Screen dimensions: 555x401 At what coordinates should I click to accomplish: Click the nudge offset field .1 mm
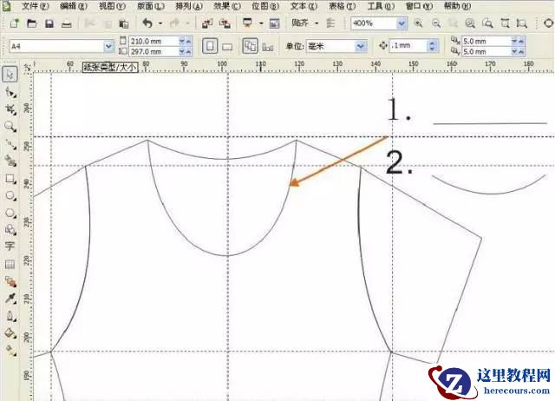click(x=408, y=45)
